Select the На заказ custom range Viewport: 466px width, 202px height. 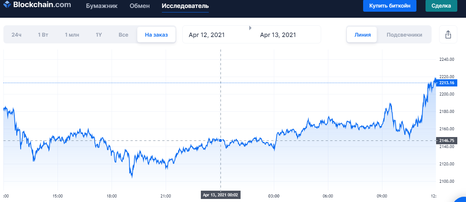(156, 35)
